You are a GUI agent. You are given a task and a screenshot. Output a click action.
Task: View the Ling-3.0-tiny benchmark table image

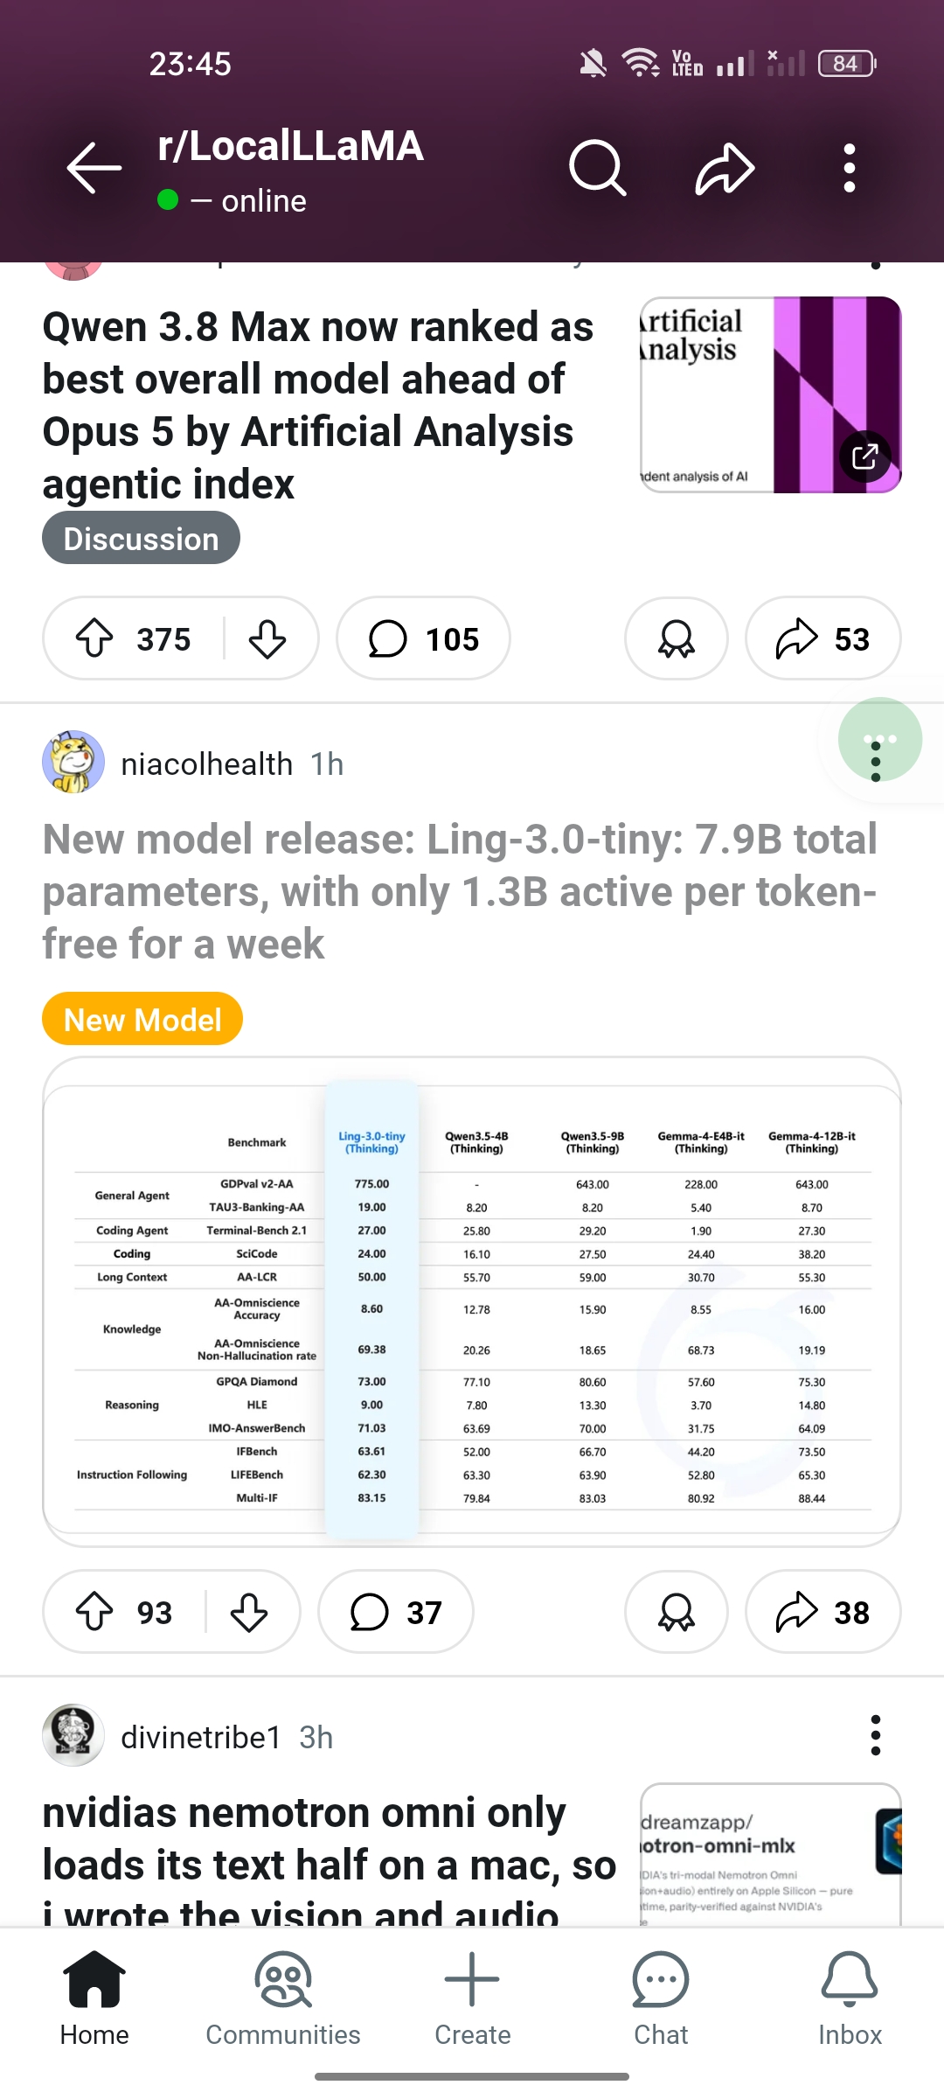(472, 1301)
